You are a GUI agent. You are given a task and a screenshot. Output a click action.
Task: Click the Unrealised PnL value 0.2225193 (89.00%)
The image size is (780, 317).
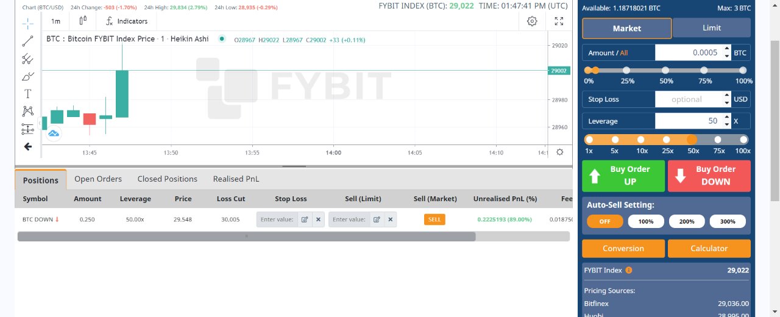[x=505, y=219]
